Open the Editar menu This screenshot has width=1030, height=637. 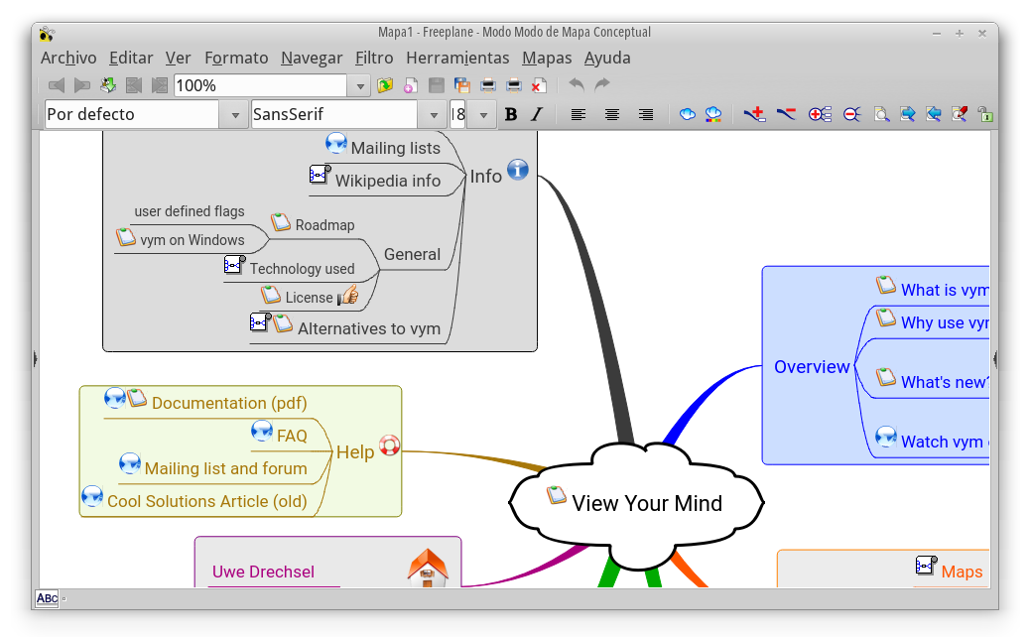pyautogui.click(x=131, y=58)
